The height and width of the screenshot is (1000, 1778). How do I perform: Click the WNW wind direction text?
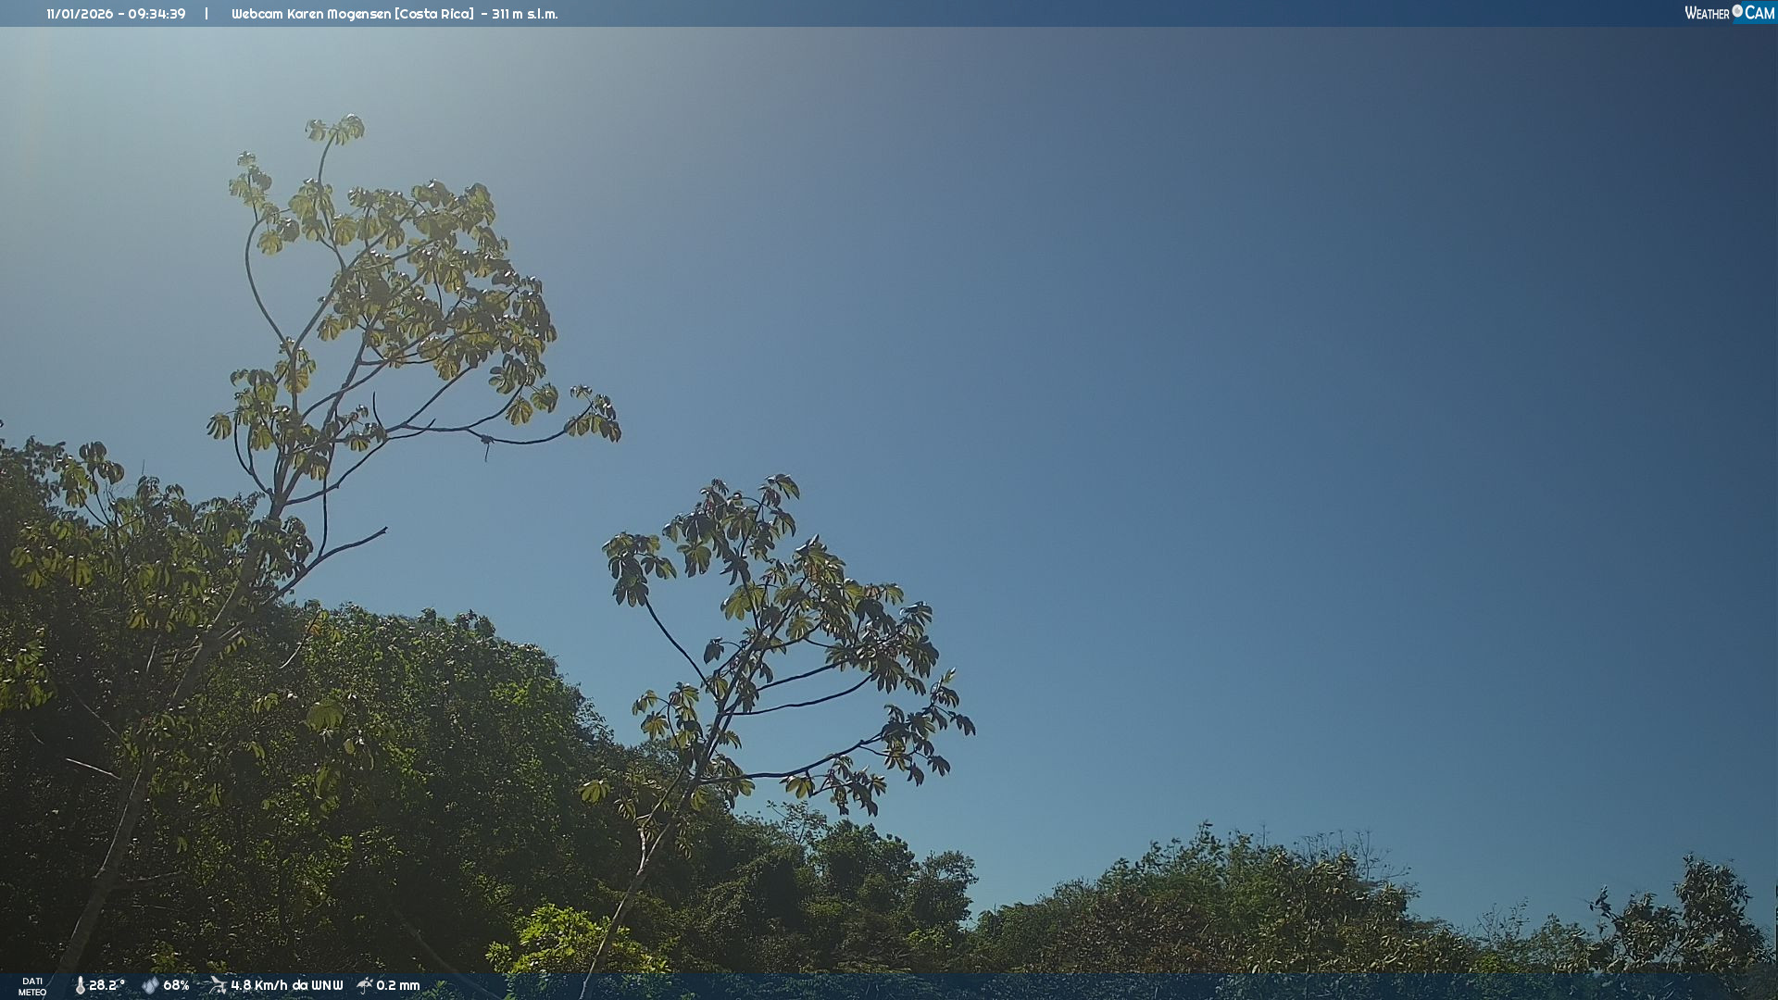328,985
